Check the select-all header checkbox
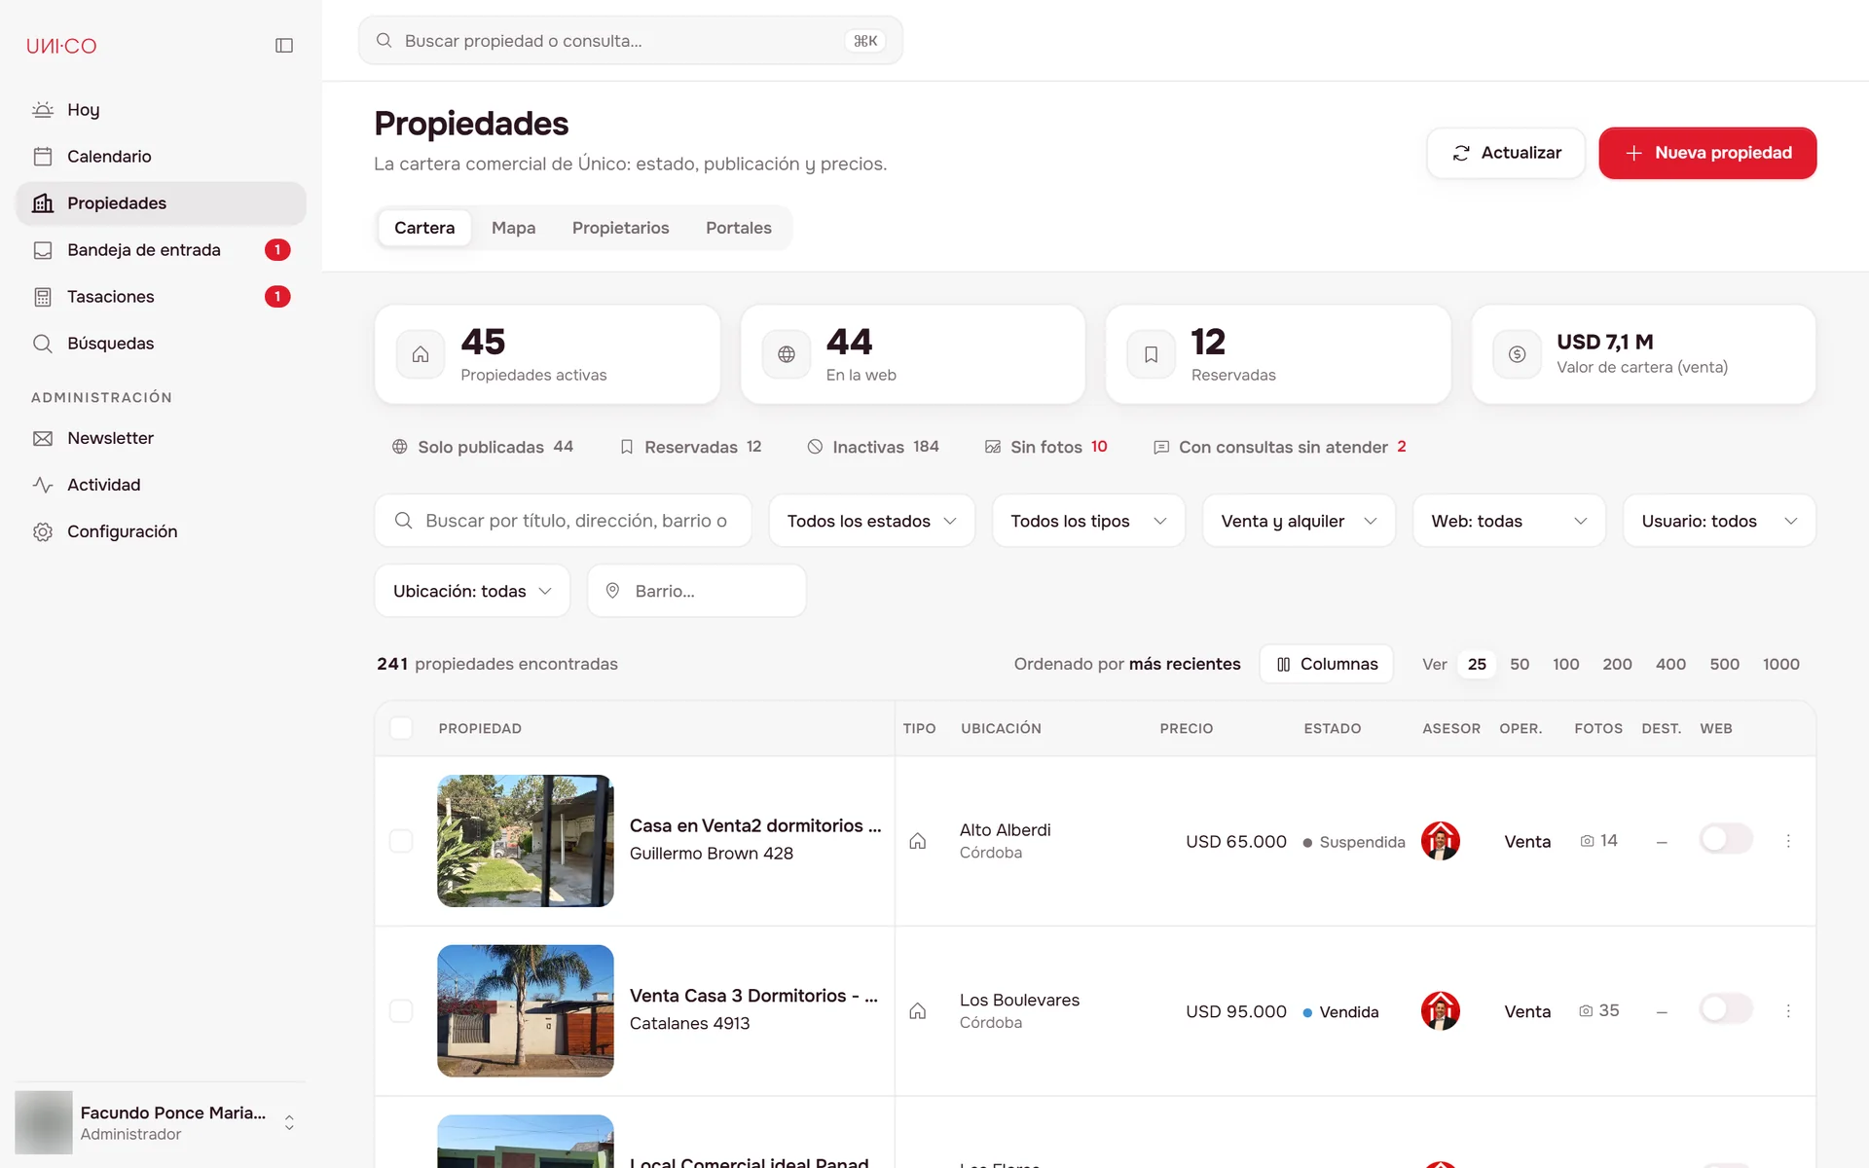Viewport: 1869px width, 1168px height. [x=401, y=728]
